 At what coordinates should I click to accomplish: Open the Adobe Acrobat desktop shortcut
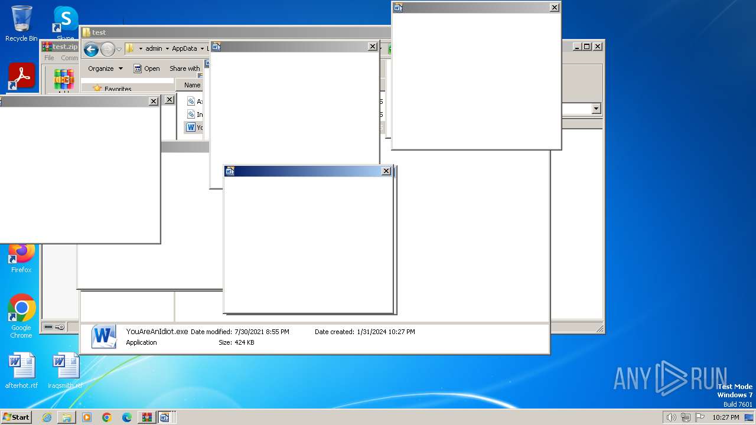[22, 76]
